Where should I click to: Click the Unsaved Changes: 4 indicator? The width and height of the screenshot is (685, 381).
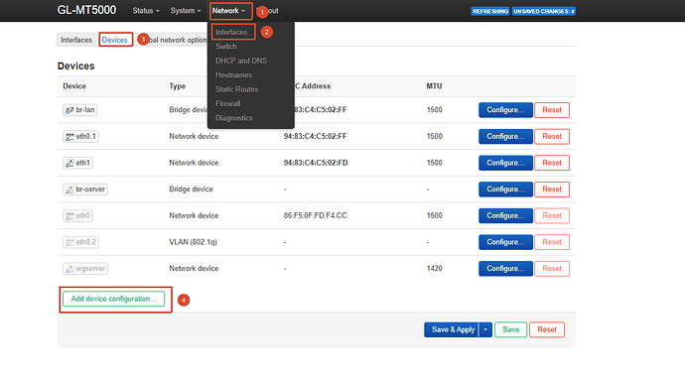pos(543,11)
